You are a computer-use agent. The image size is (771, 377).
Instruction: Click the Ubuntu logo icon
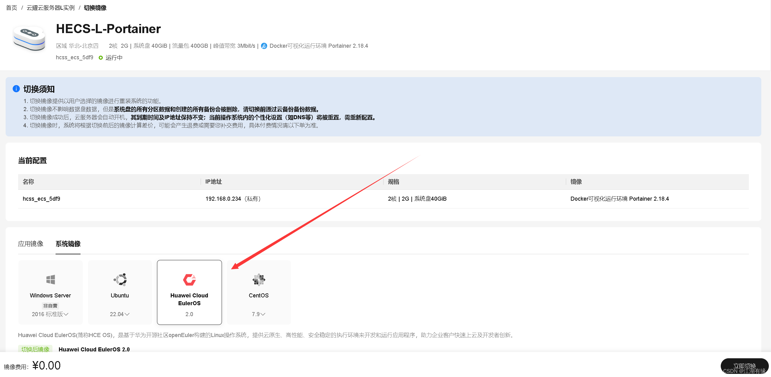(120, 279)
